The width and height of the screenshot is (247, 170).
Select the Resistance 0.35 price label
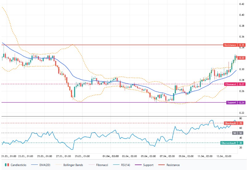pos(231,45)
